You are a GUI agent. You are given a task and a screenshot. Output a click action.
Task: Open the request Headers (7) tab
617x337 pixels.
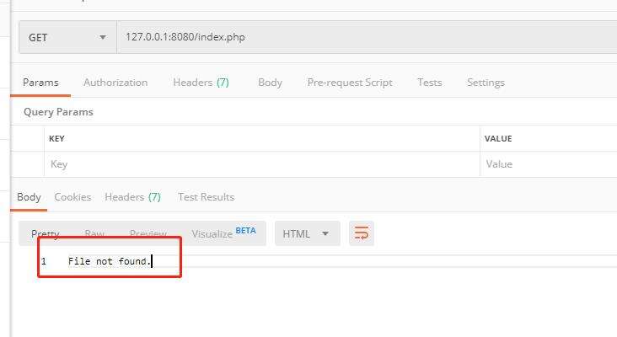201,83
